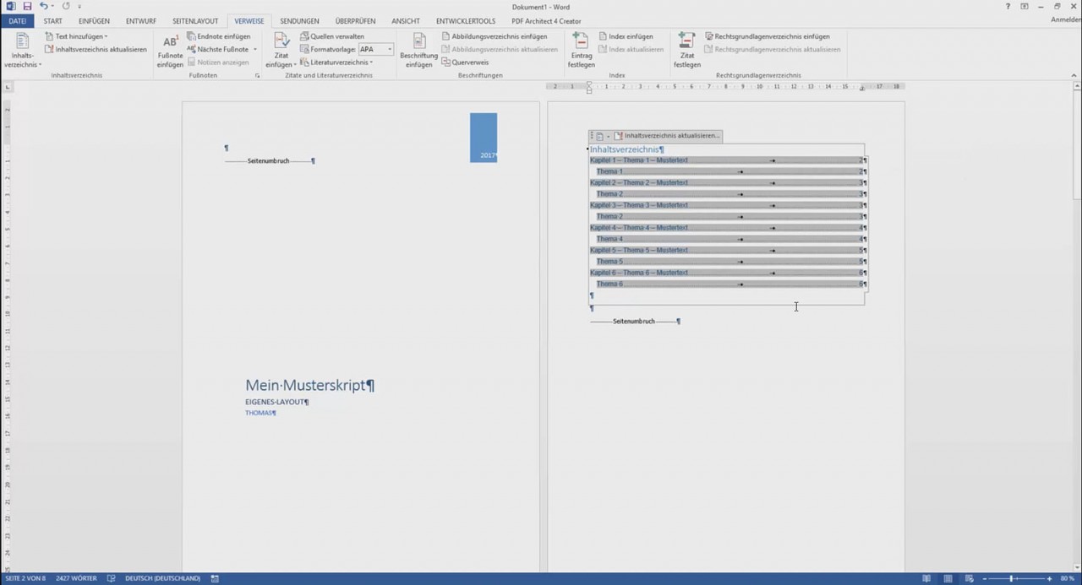Screen dimensions: 1082x585
Task: Mark an index entry with Eintrag festlegen
Action: pos(581,49)
